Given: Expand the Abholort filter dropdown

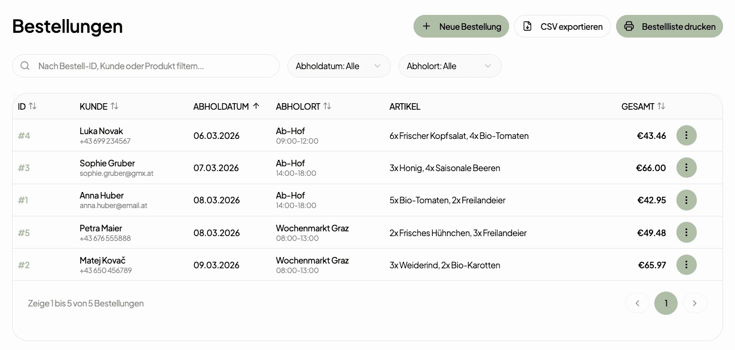Looking at the screenshot, I should [x=449, y=66].
